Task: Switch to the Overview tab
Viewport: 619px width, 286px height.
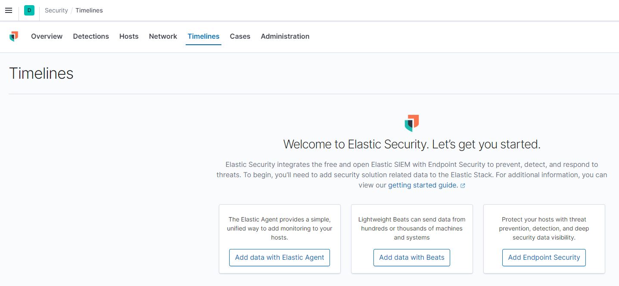Action: [x=46, y=37]
